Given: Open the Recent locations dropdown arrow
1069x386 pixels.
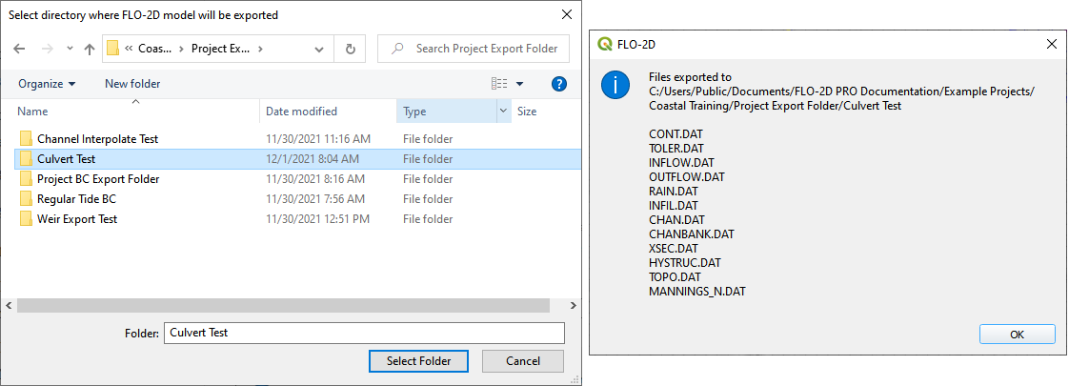Looking at the screenshot, I should pos(70,49).
